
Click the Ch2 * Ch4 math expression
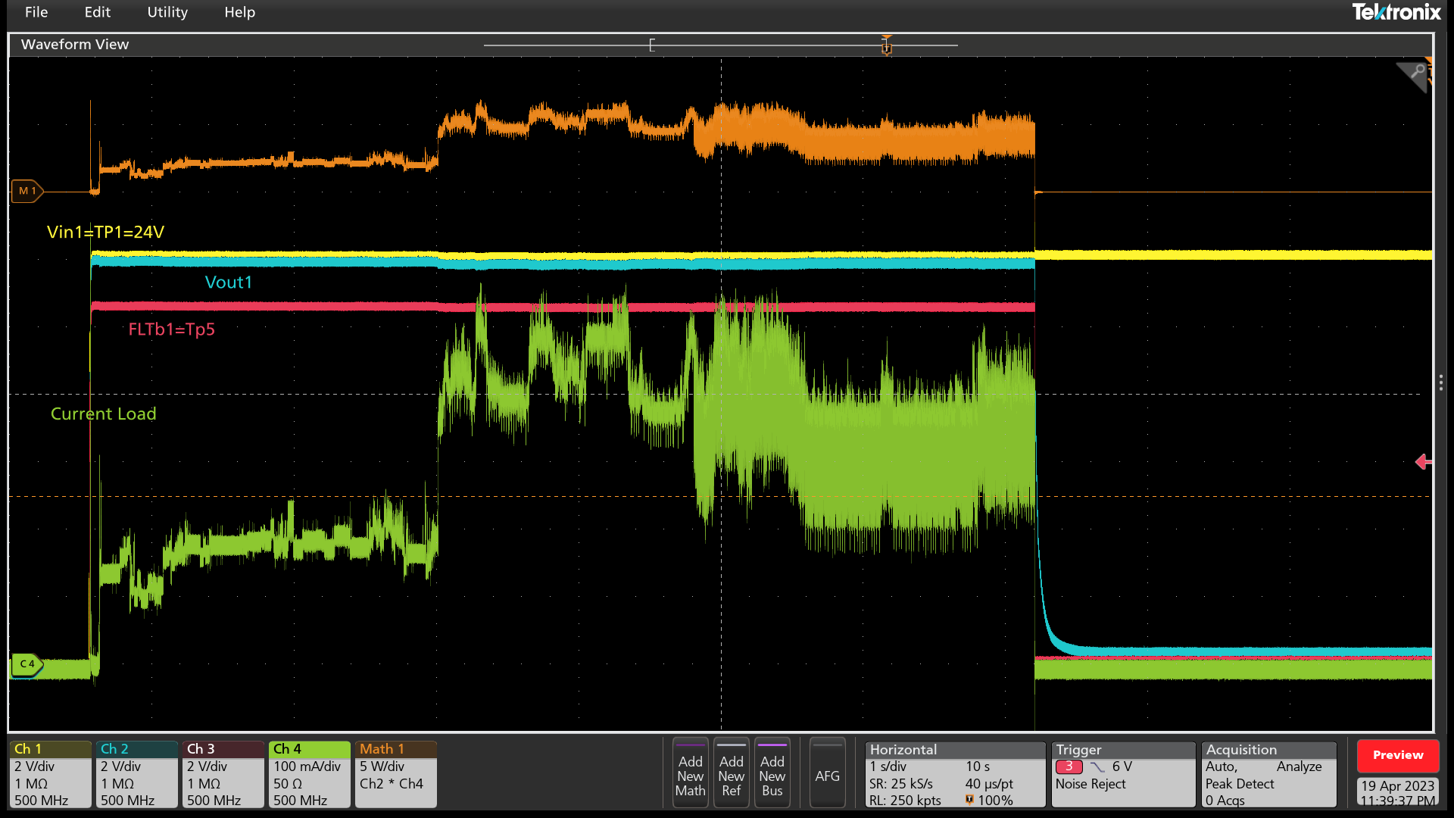[391, 784]
